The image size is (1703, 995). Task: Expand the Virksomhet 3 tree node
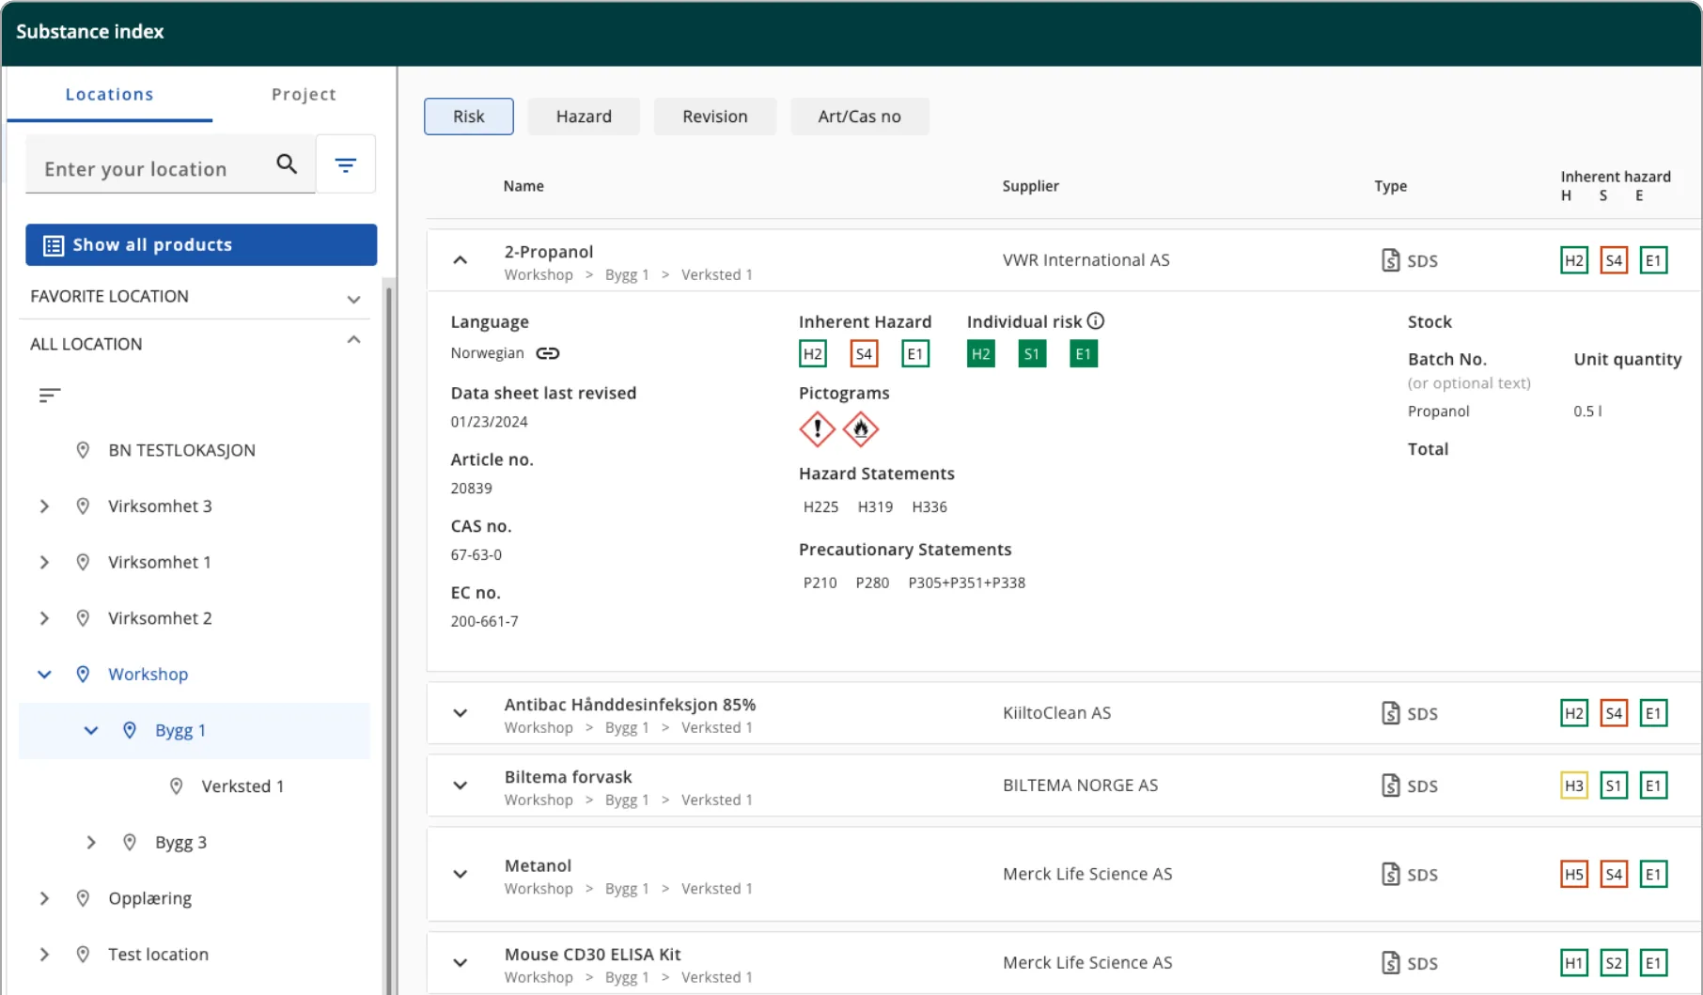(44, 506)
